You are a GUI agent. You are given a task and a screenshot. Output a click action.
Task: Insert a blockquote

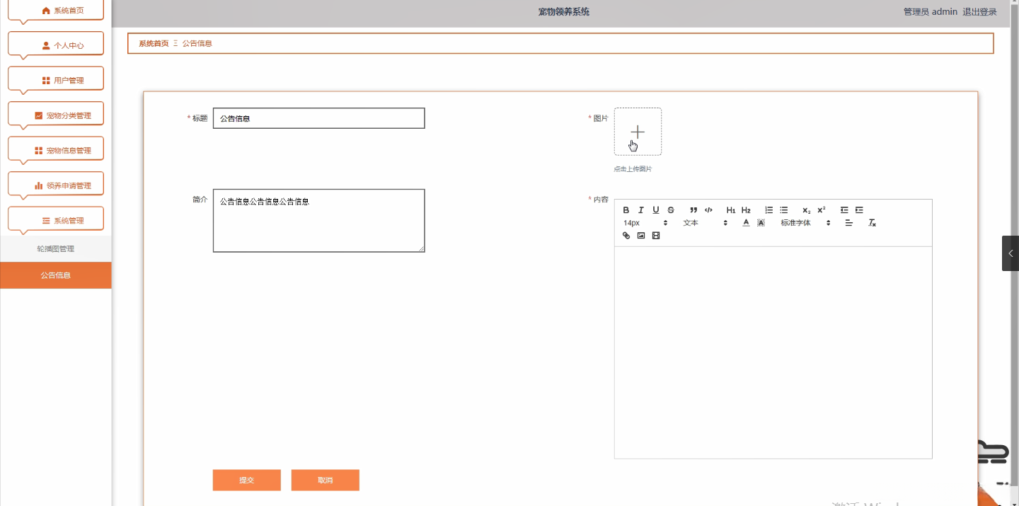[x=693, y=210]
